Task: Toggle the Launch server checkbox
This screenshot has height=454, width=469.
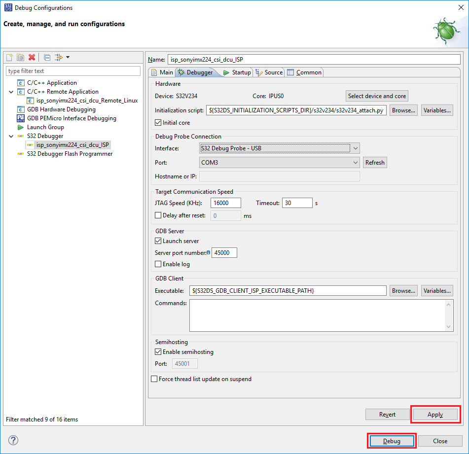Action: [x=158, y=241]
